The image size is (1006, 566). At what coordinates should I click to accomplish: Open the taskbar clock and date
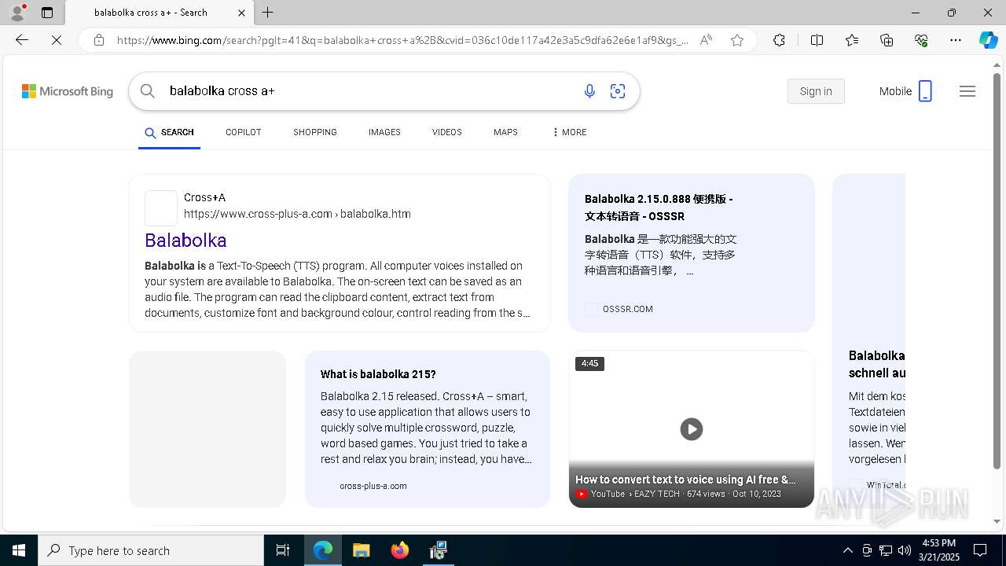pyautogui.click(x=938, y=550)
